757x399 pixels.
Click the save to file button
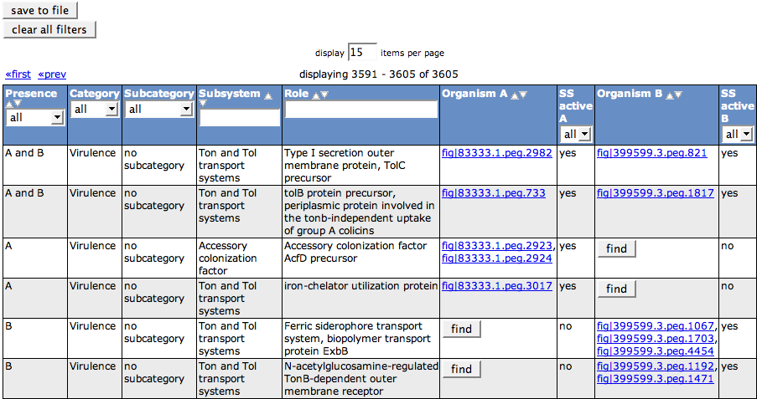[40, 10]
